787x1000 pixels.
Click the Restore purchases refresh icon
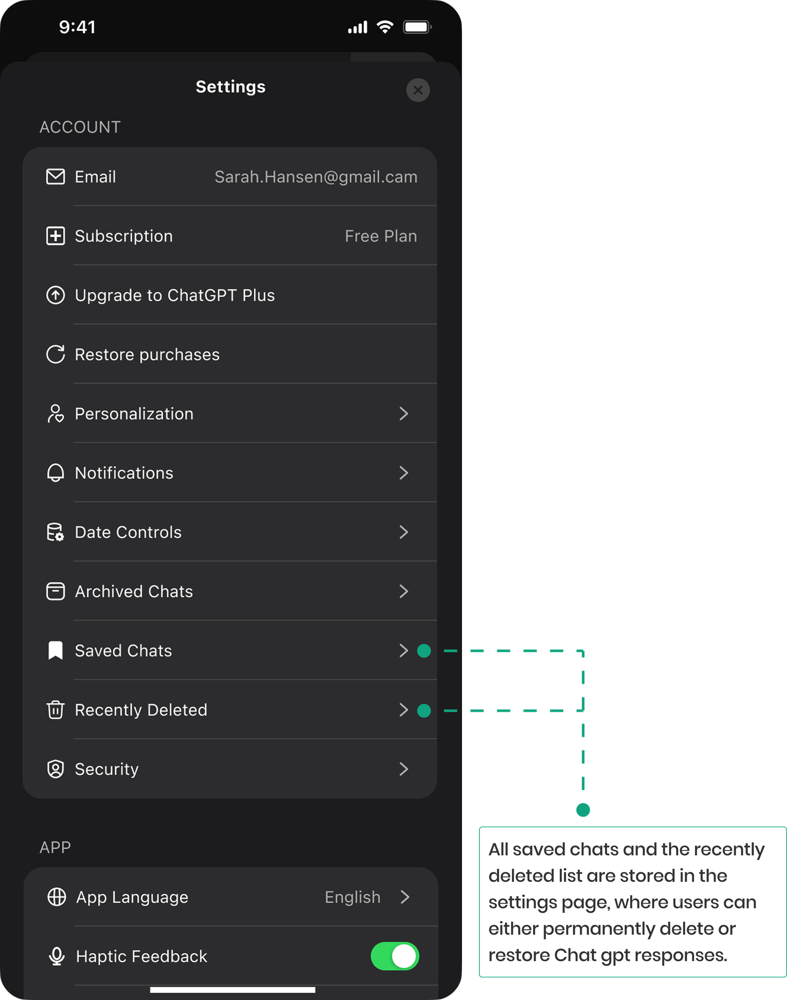pos(56,355)
